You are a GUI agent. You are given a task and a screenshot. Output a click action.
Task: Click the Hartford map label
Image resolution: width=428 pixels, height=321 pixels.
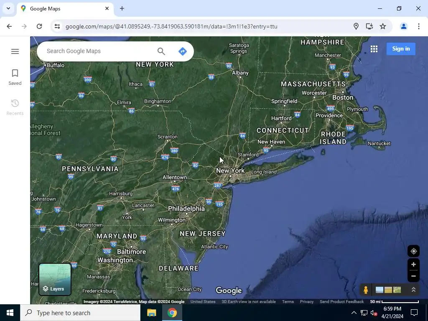[281, 118]
